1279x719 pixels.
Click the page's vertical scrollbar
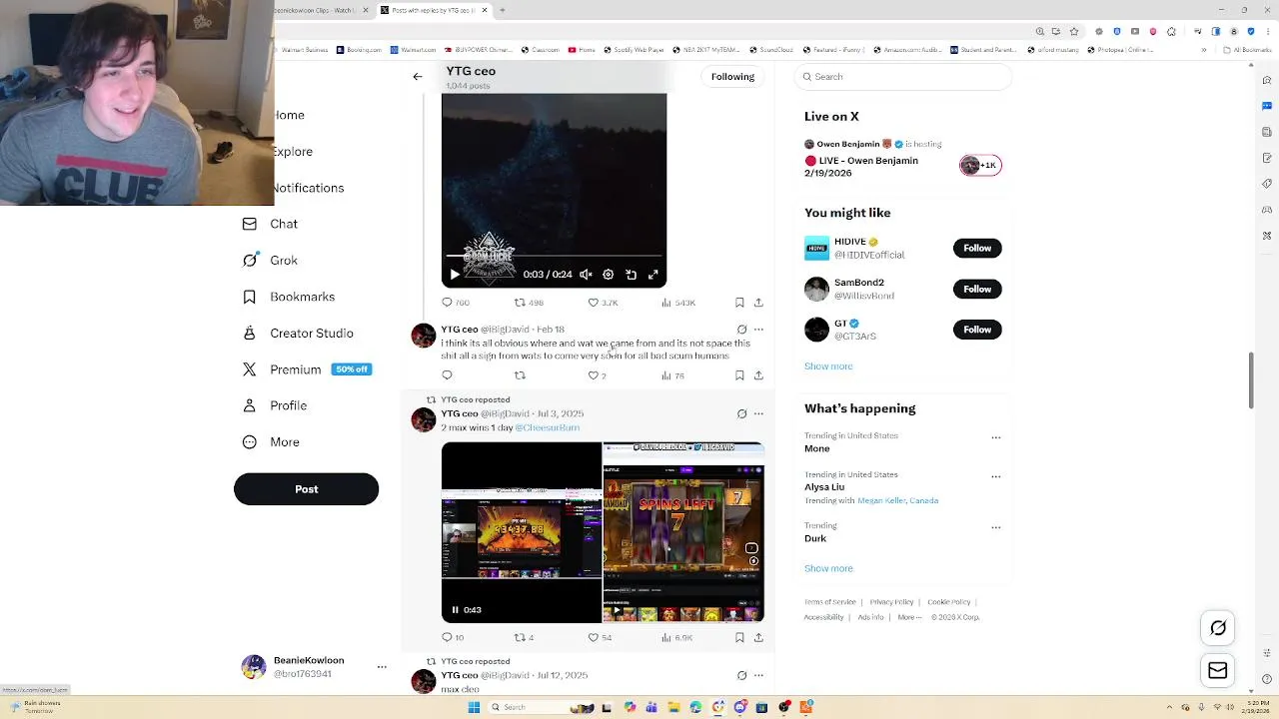click(1251, 379)
